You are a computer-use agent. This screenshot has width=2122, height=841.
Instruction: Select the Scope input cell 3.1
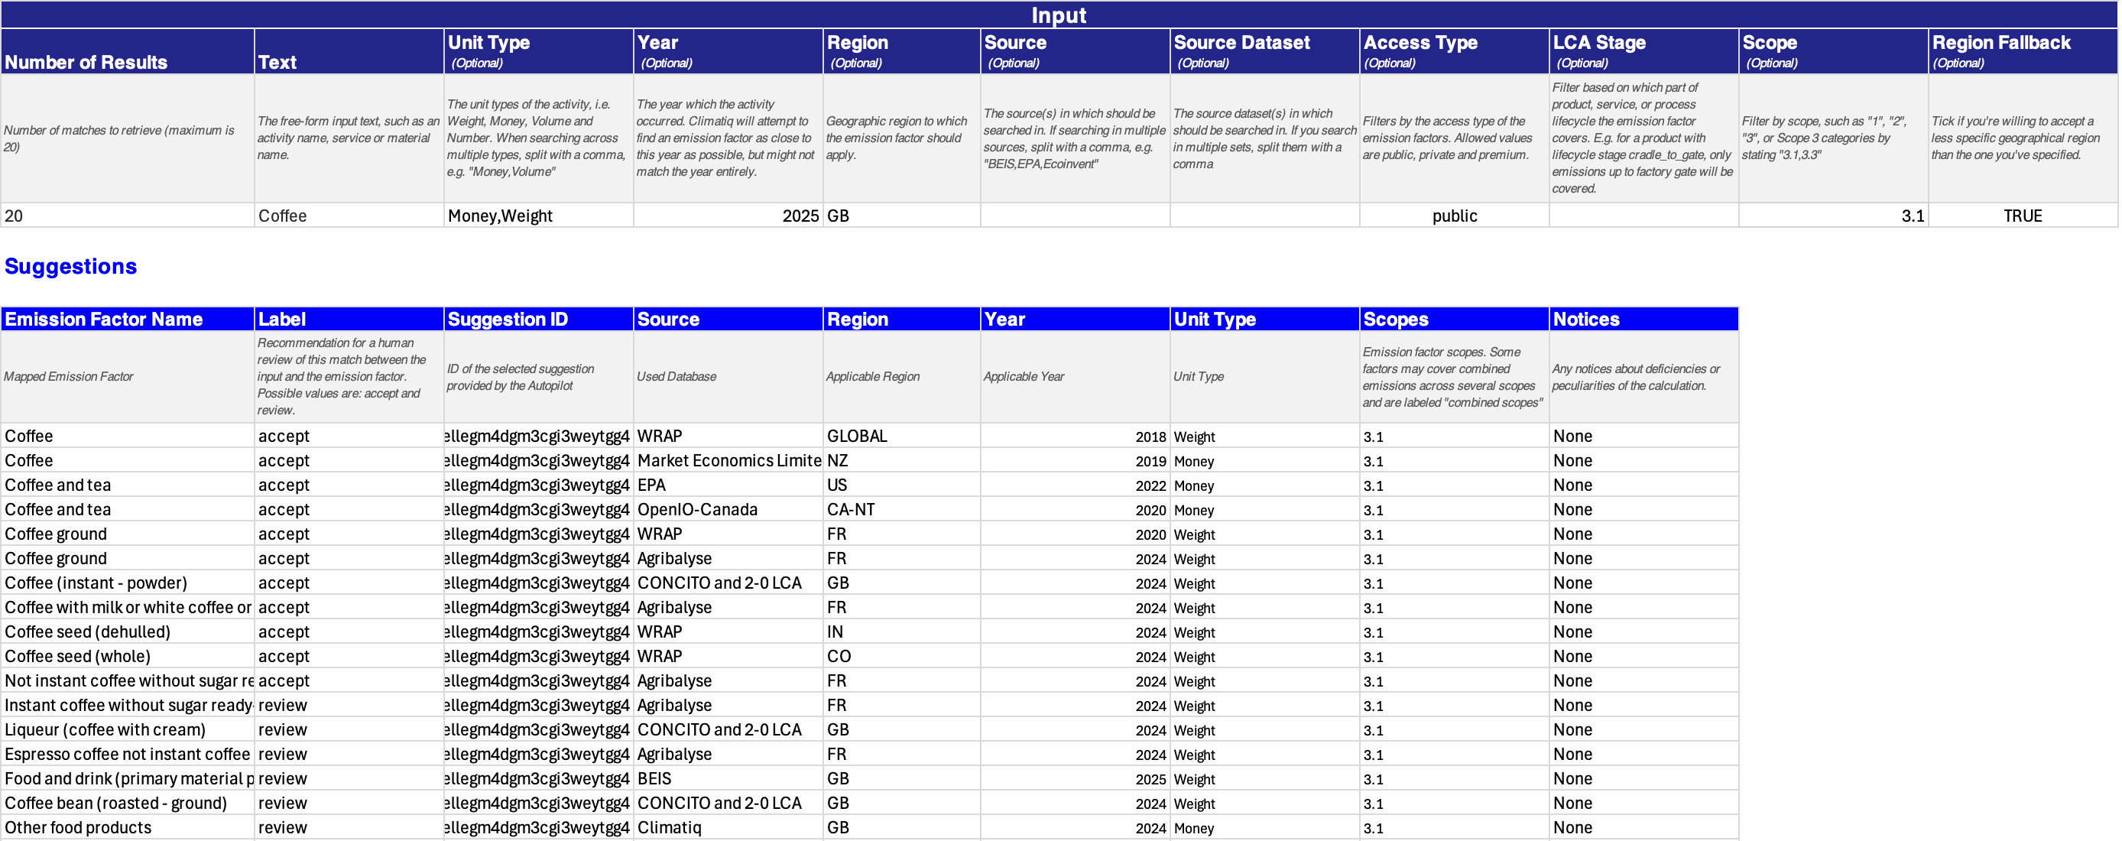[1832, 216]
